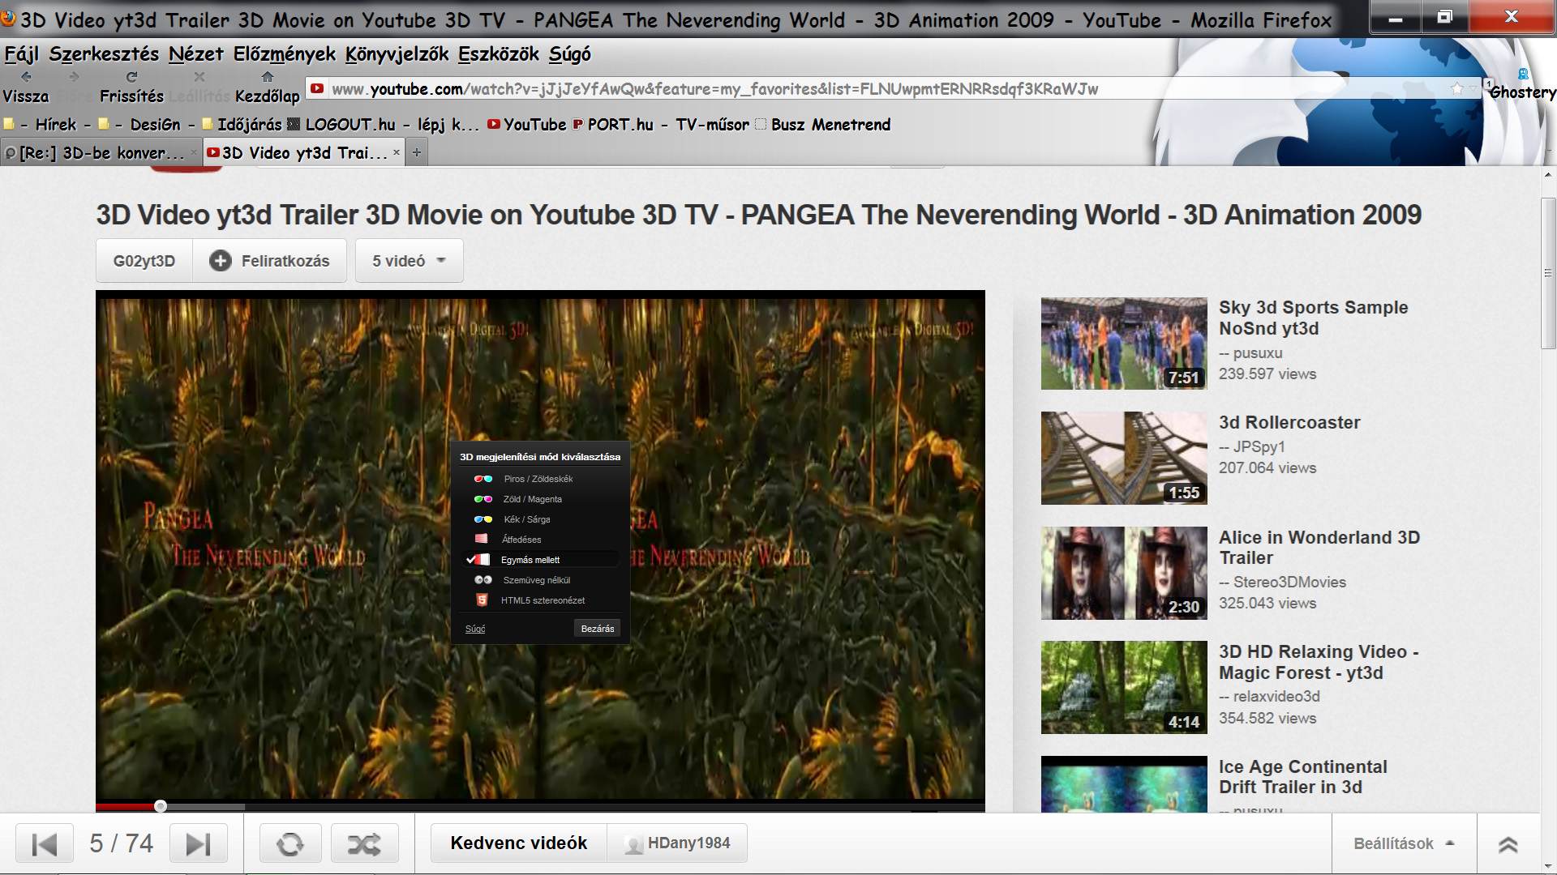Click the YouTube favicon in address bar
The height and width of the screenshot is (875, 1557).
[x=317, y=89]
